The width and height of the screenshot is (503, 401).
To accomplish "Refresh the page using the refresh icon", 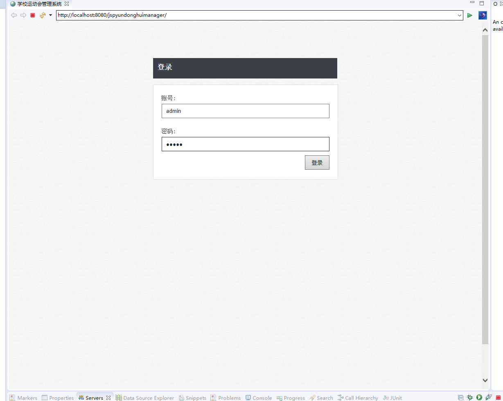I will pos(43,15).
